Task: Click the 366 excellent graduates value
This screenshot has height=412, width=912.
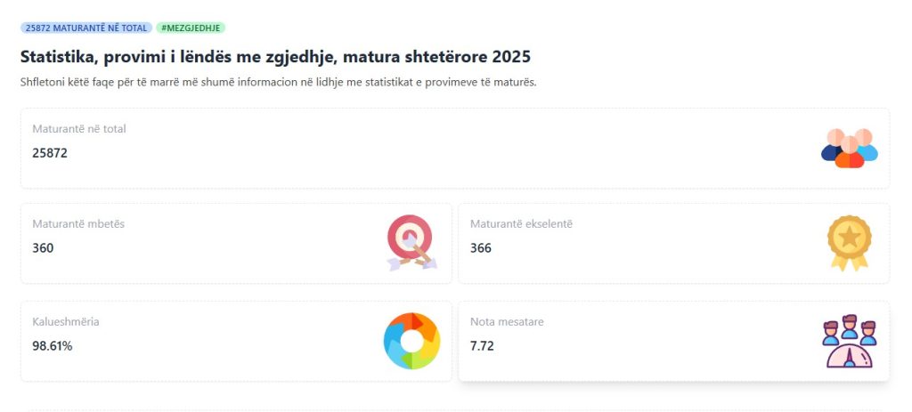Action: [481, 248]
